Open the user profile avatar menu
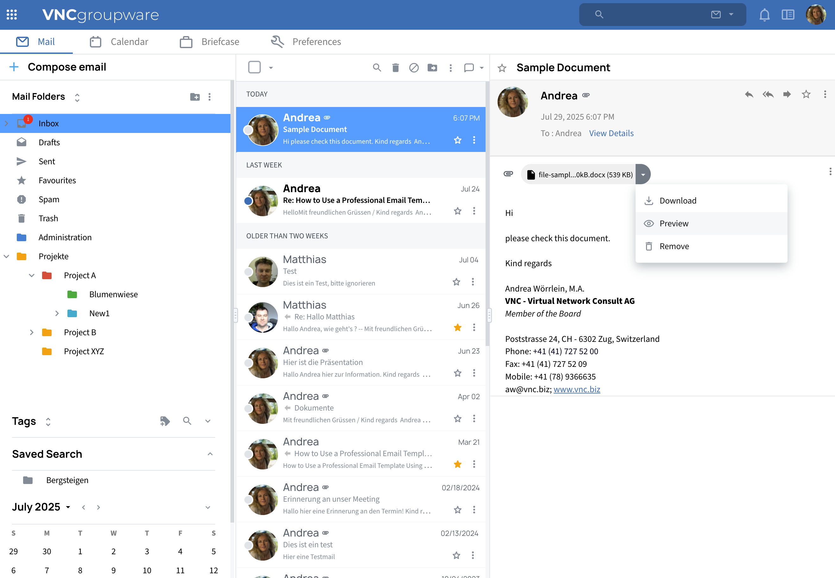The height and width of the screenshot is (578, 835). click(x=815, y=15)
